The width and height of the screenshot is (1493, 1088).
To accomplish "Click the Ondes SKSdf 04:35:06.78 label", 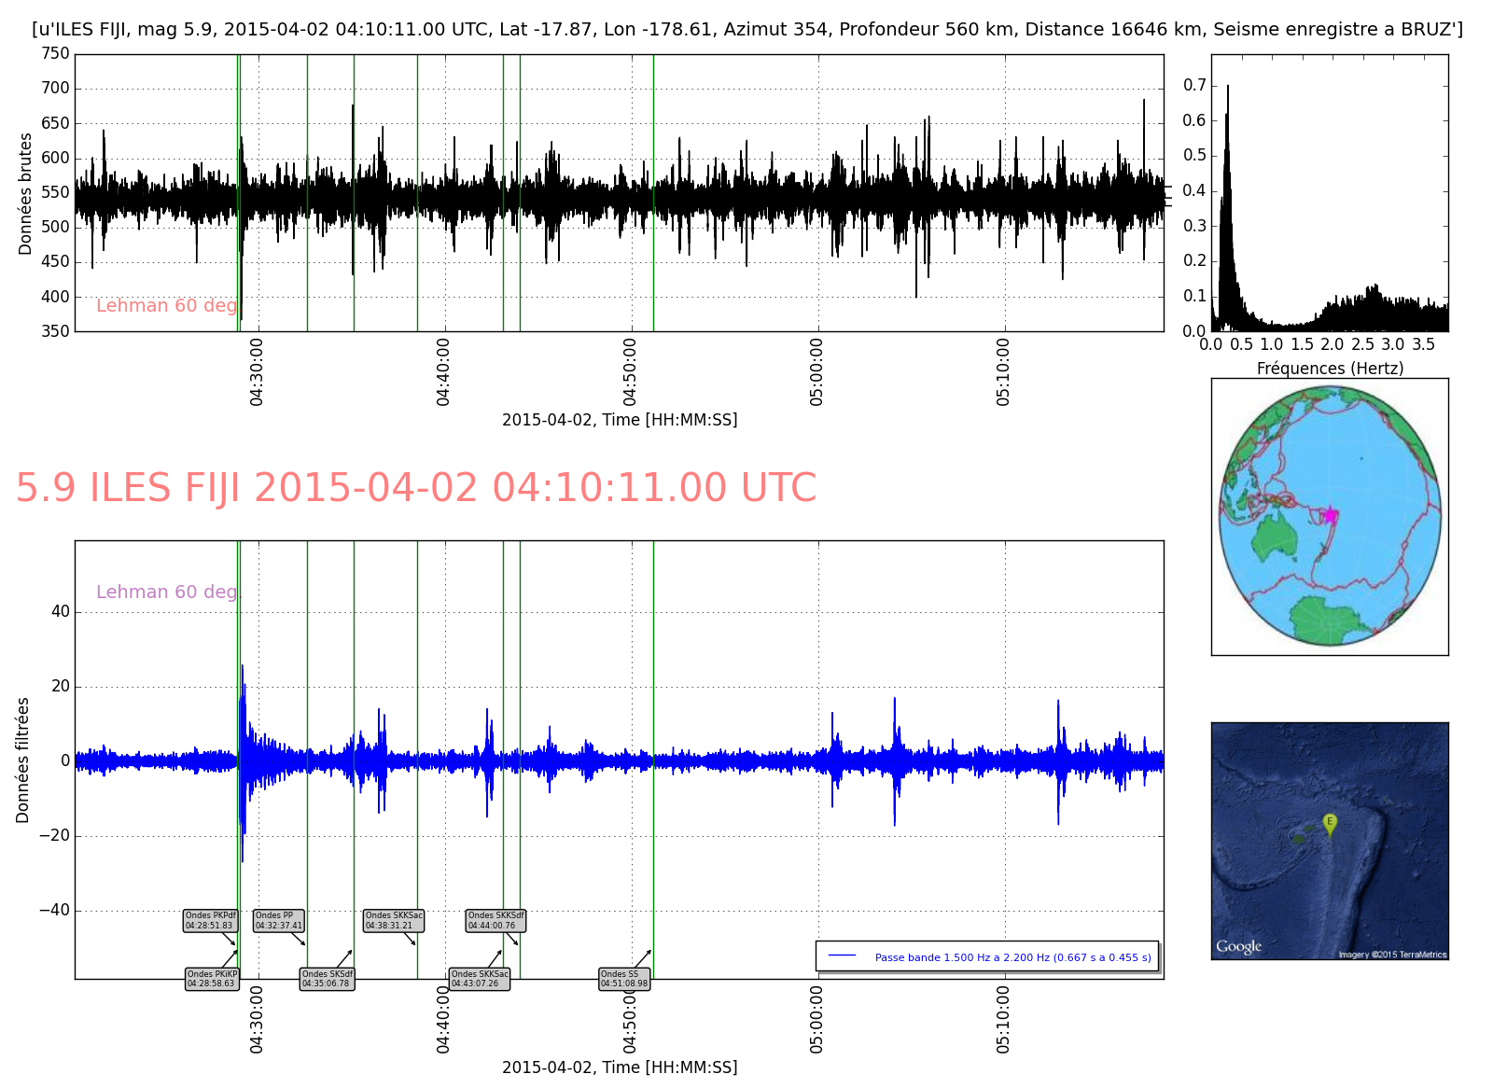I will (327, 979).
